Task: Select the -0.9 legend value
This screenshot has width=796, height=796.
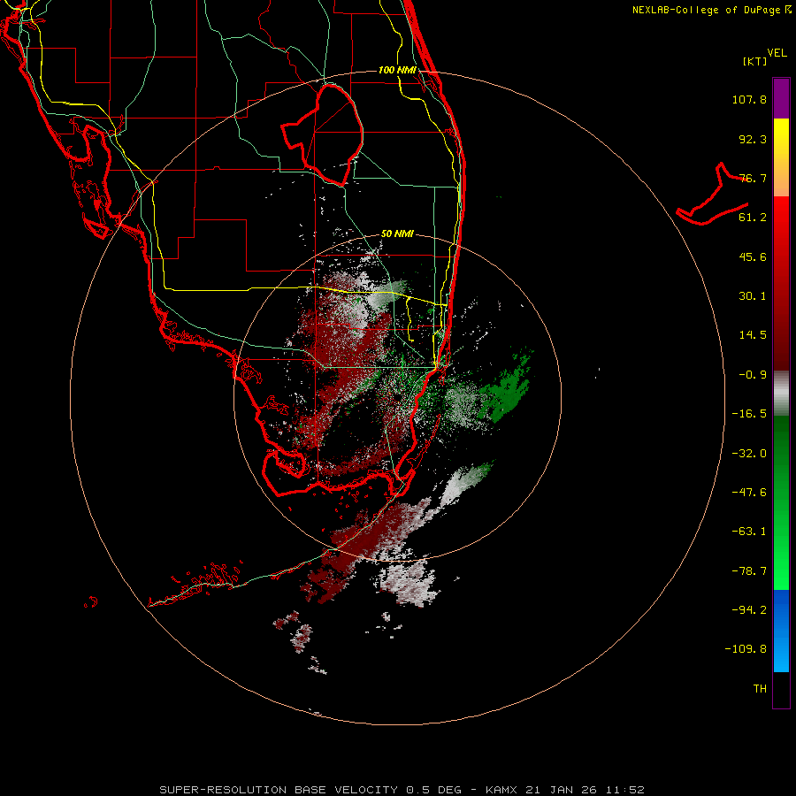Action: (x=753, y=375)
